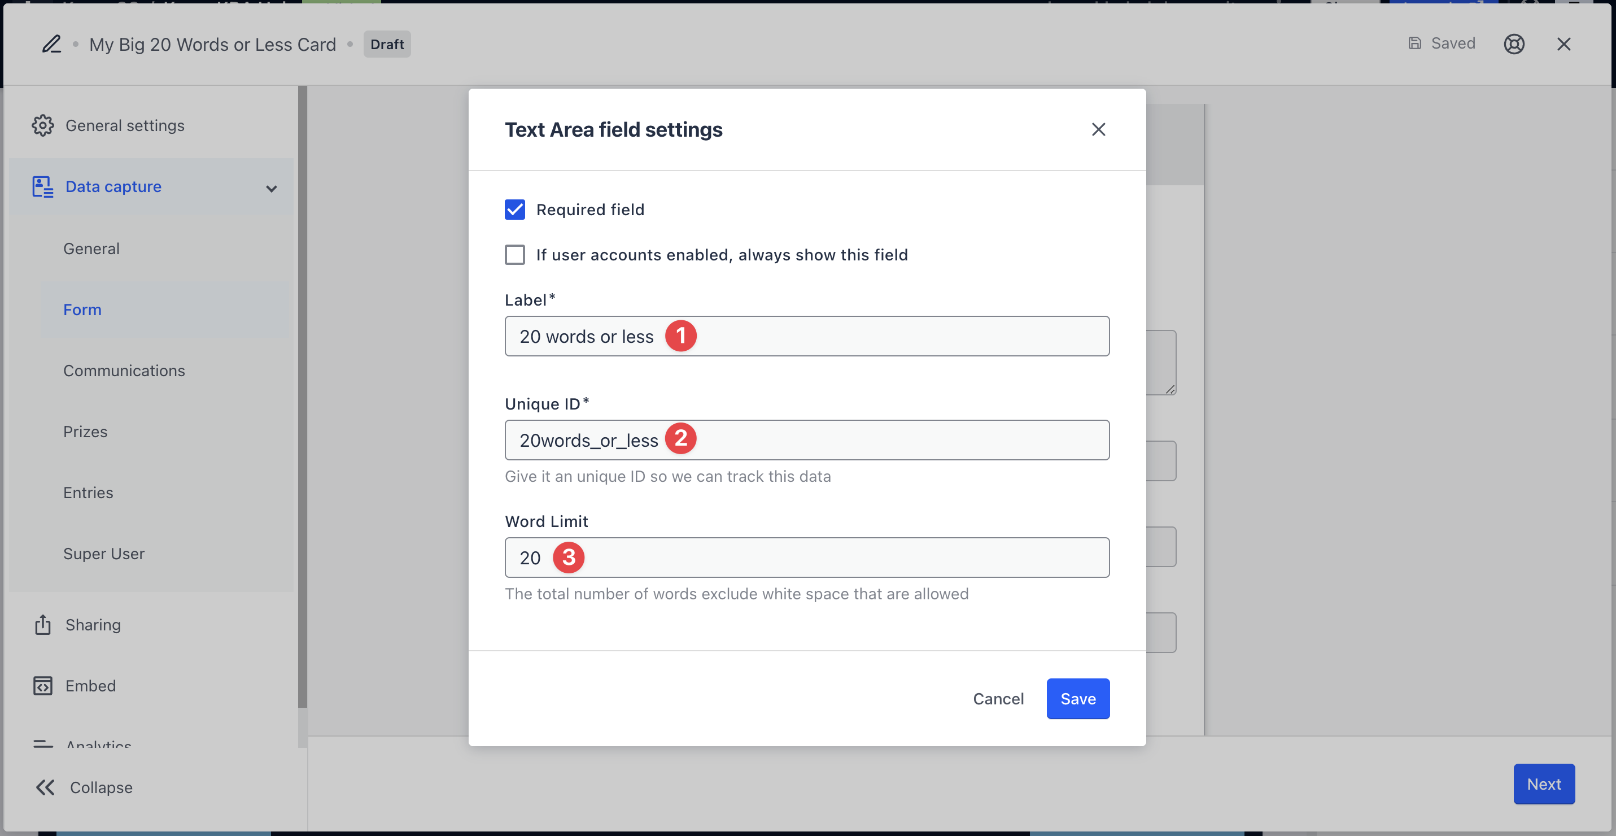1616x836 pixels.
Task: Open Entries in the sidebar
Action: click(x=88, y=492)
